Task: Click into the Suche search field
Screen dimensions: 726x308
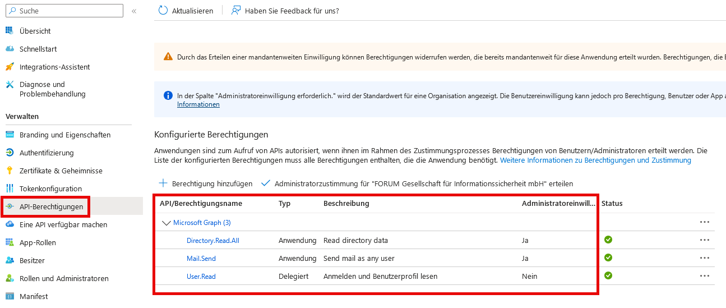Action: point(67,11)
